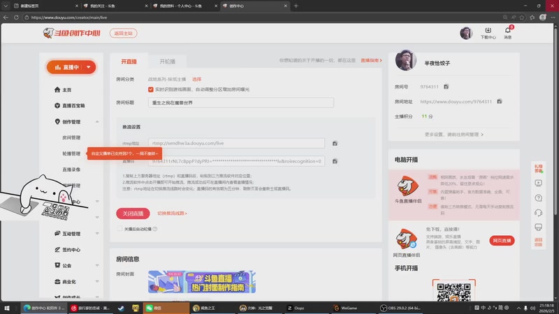Click the 房间封面 cover thumbnail
Viewport: 559px width, 314px height.
click(x=202, y=282)
